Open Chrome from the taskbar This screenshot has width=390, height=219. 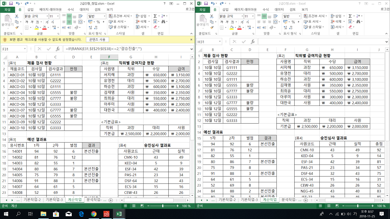[94, 214]
